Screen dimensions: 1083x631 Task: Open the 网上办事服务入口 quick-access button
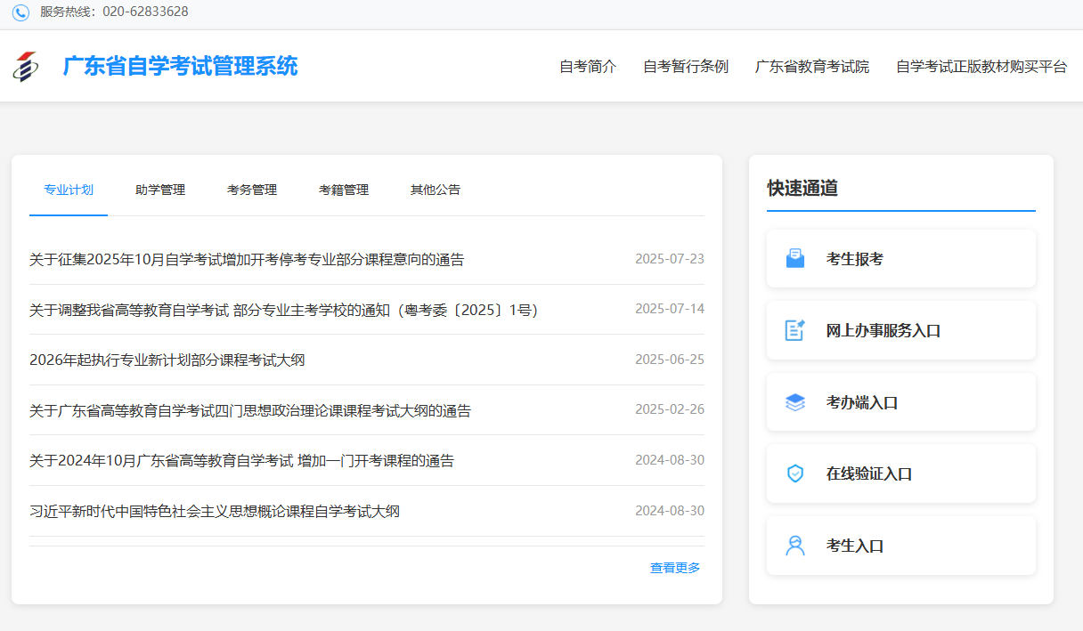tap(900, 330)
